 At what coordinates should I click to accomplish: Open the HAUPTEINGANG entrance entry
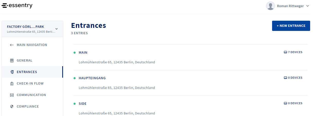[190, 83]
